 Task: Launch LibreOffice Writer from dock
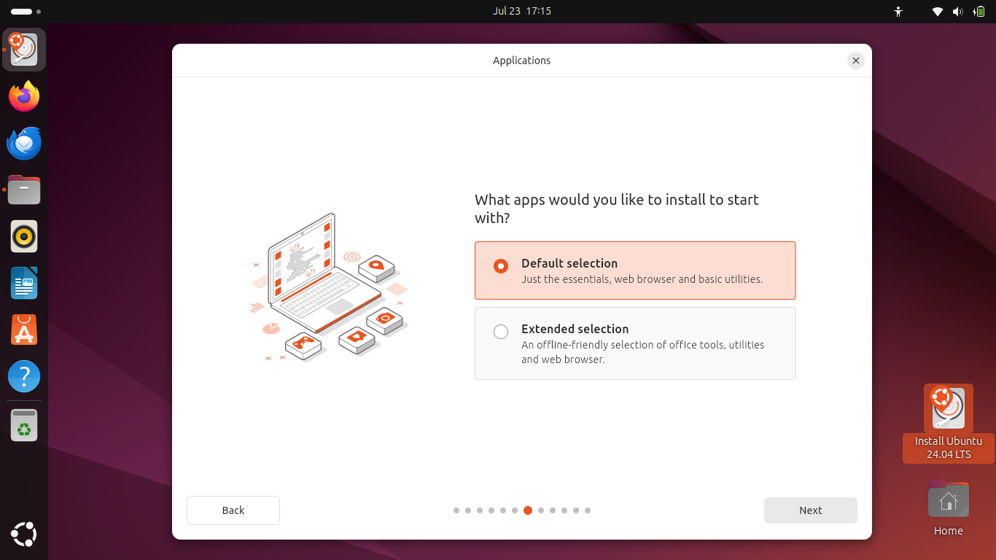pyautogui.click(x=24, y=284)
